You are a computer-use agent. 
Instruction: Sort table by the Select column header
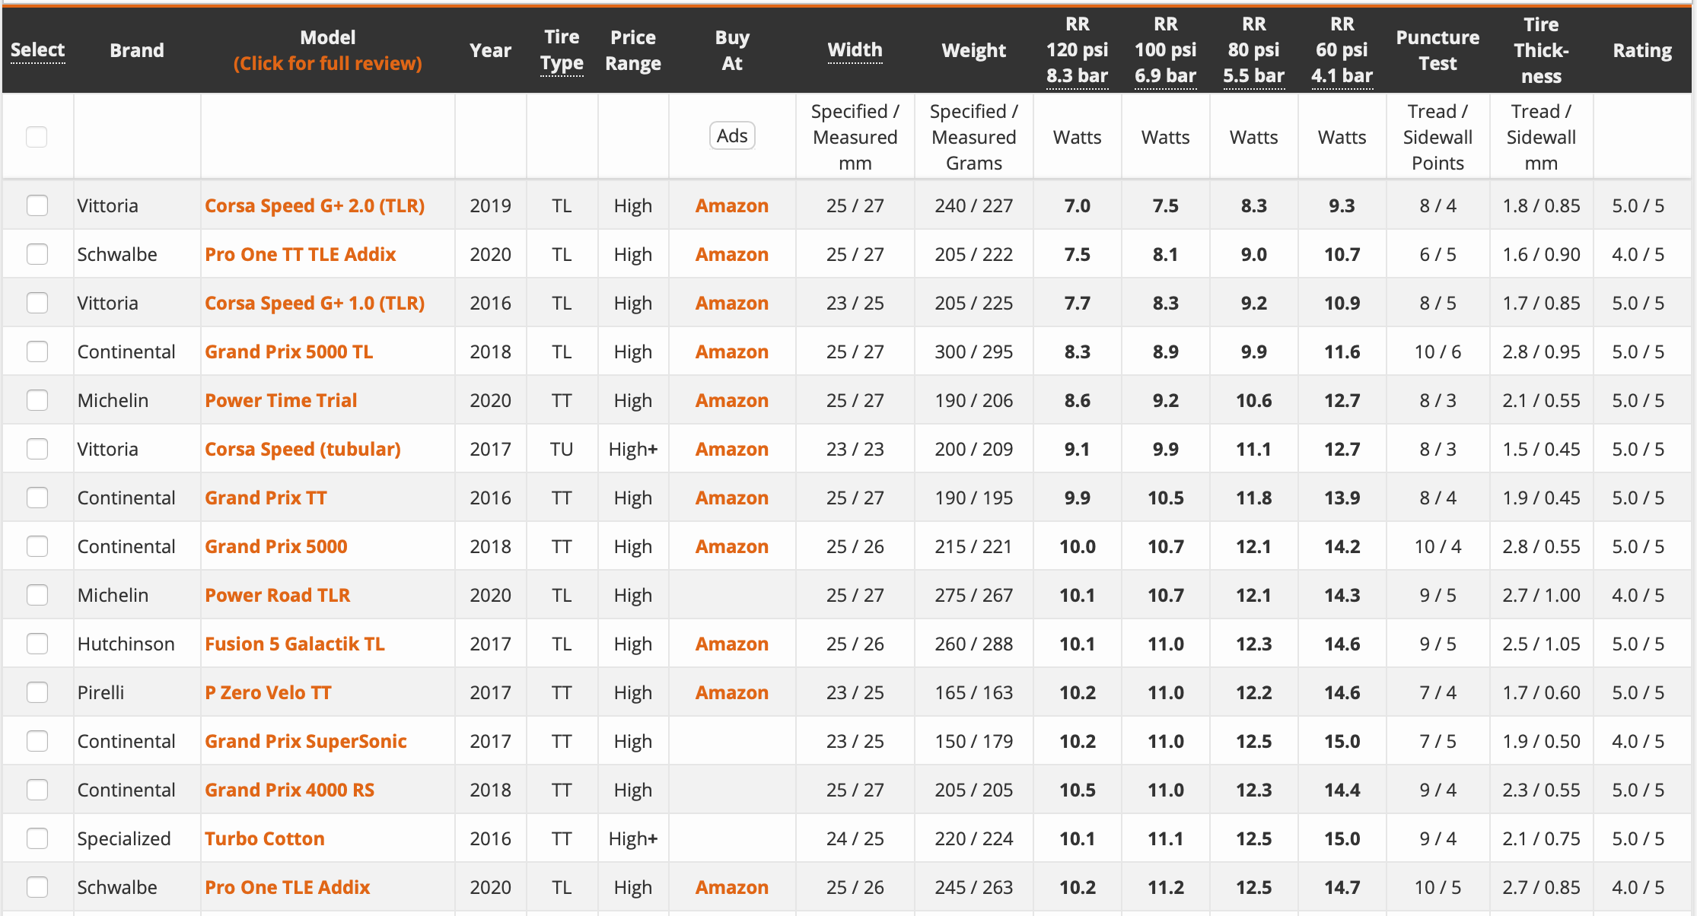click(x=37, y=50)
